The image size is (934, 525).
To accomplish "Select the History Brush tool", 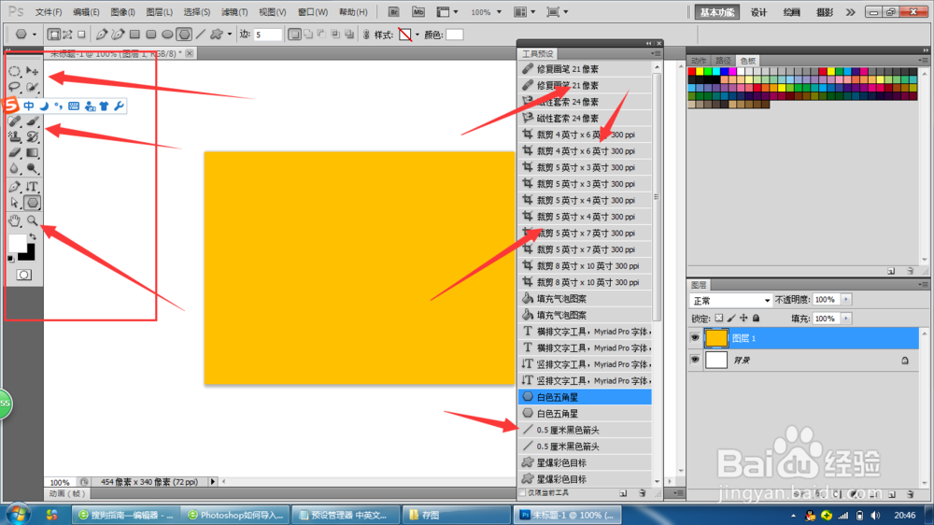I will click(32, 136).
